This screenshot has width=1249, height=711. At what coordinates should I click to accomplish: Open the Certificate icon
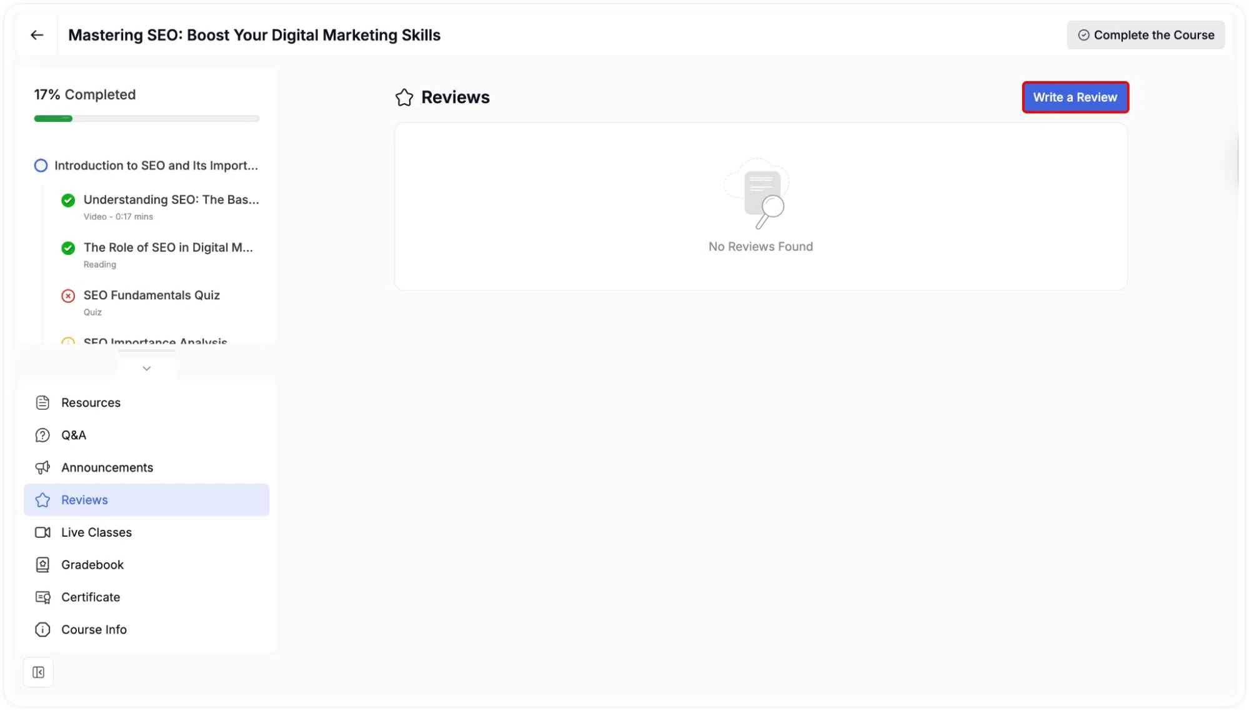coord(42,597)
